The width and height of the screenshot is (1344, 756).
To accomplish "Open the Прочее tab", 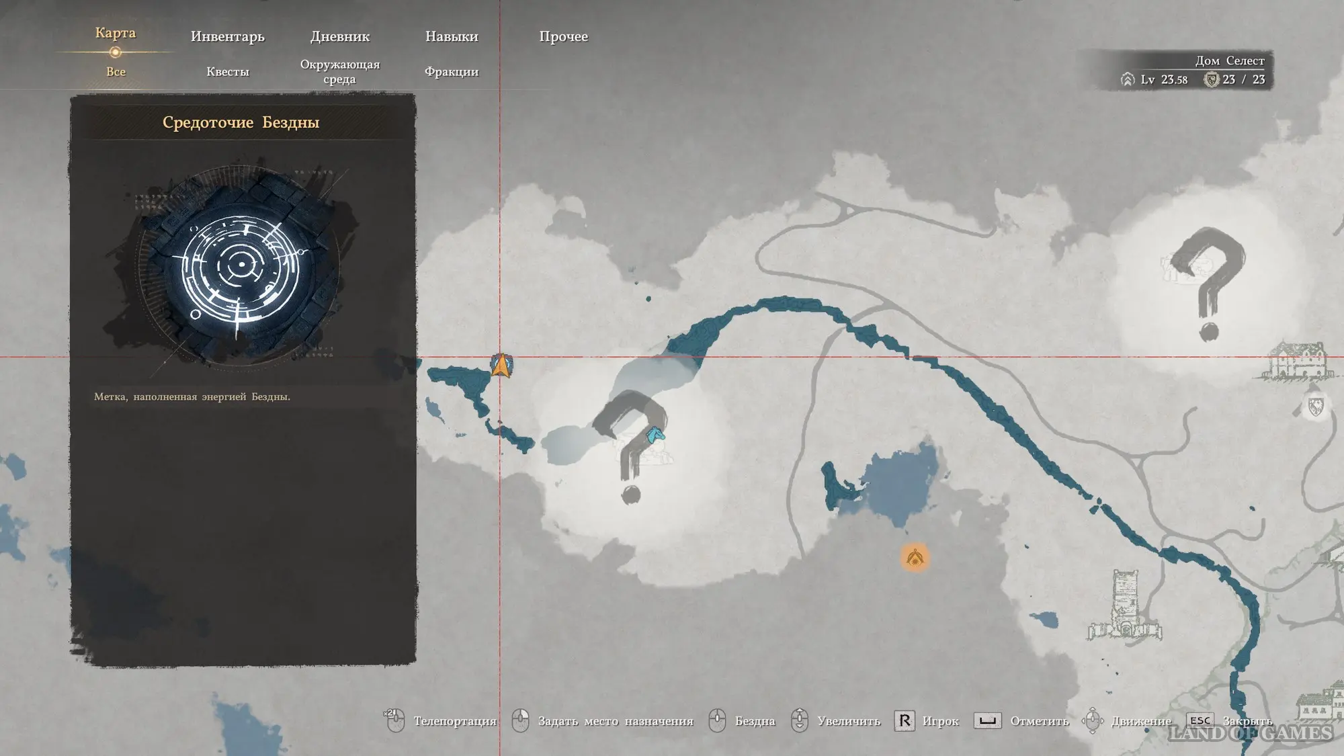I will 563,36.
